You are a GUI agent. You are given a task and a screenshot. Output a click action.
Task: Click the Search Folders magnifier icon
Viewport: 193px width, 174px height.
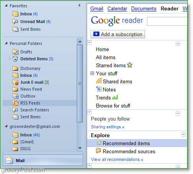click(x=15, y=110)
